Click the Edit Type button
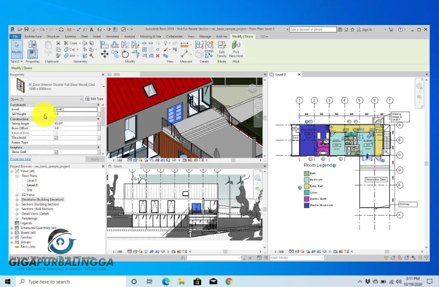The image size is (439, 287). coord(94,99)
